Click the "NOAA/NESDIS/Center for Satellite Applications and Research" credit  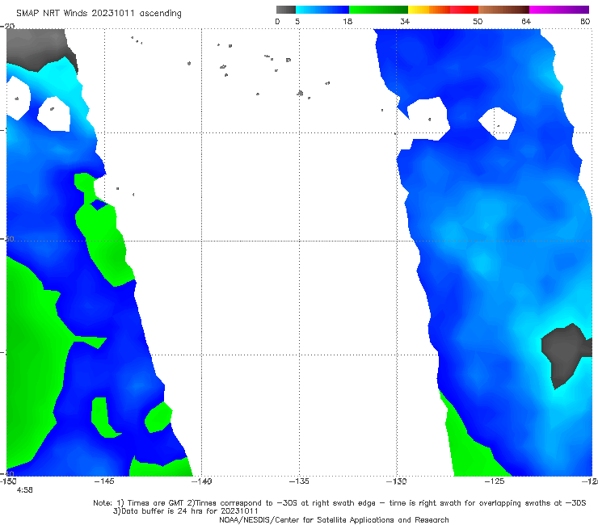[x=334, y=519]
